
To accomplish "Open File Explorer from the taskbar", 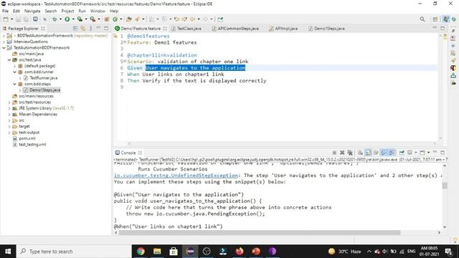I will pyautogui.click(x=157, y=252).
